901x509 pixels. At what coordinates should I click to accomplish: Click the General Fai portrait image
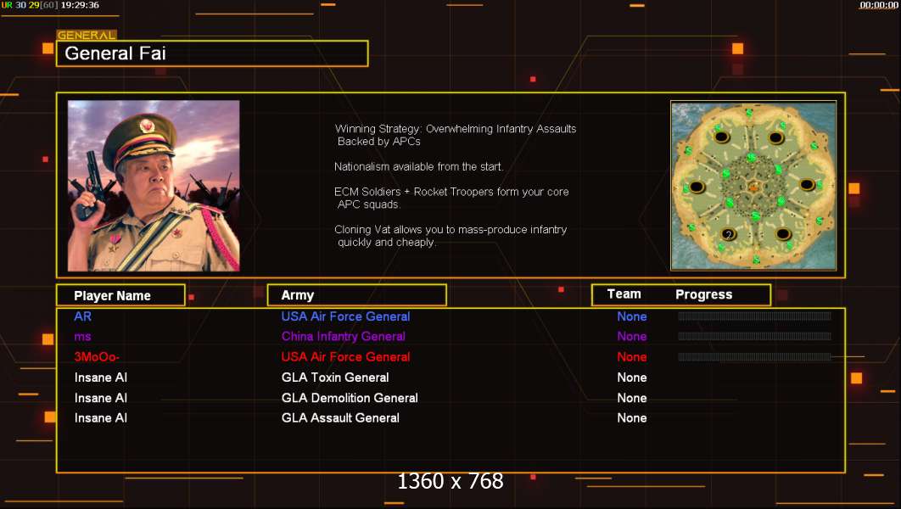(154, 186)
